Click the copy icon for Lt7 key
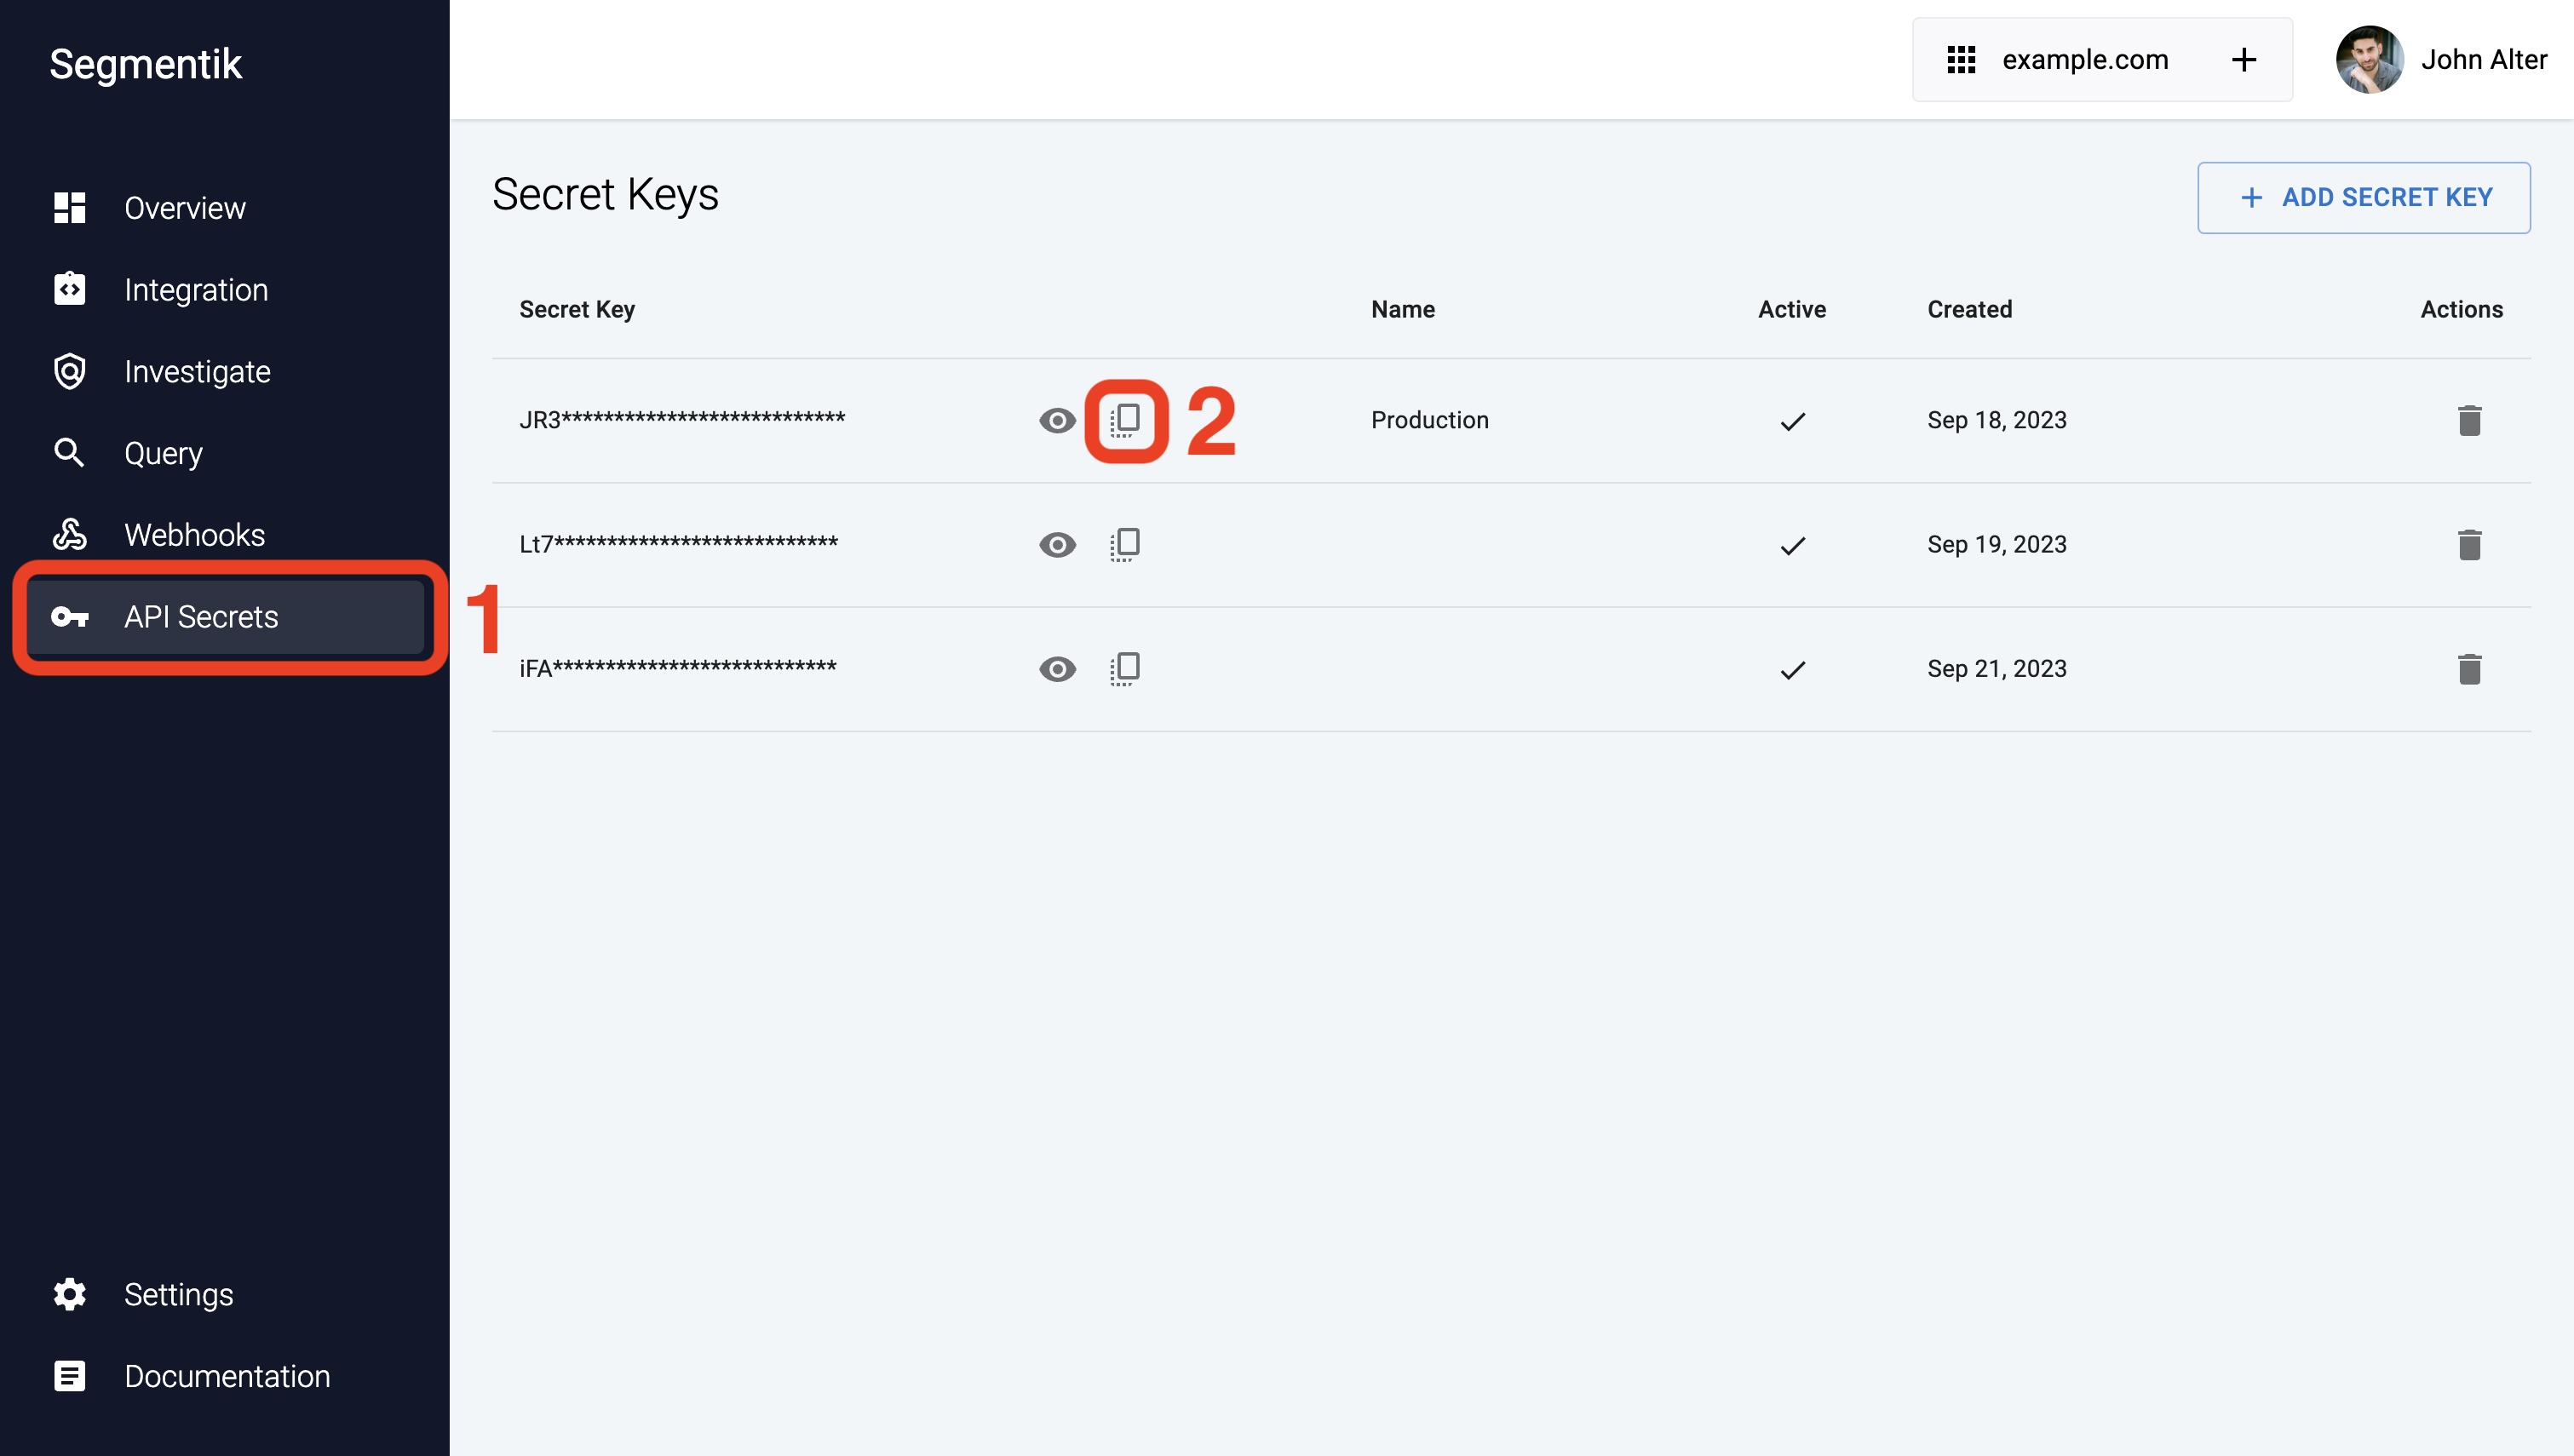Viewport: 2574px width, 1456px height. (x=1124, y=544)
